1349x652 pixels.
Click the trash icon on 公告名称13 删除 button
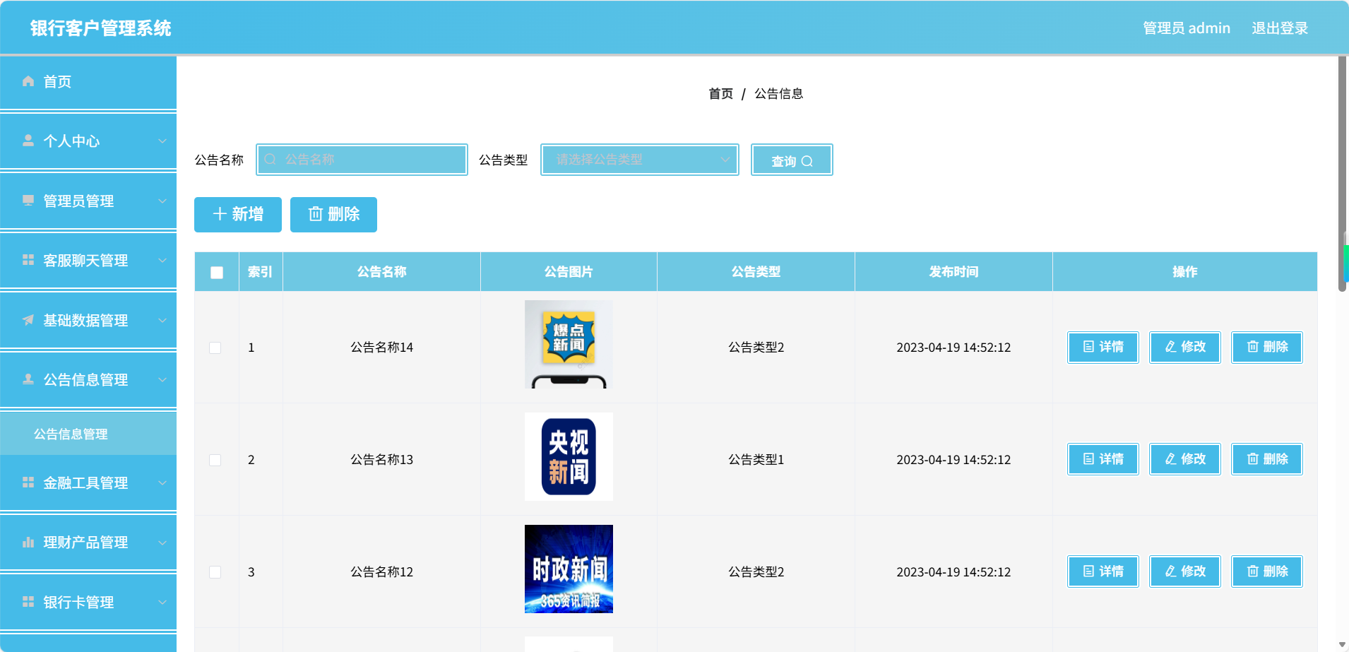pos(1252,459)
